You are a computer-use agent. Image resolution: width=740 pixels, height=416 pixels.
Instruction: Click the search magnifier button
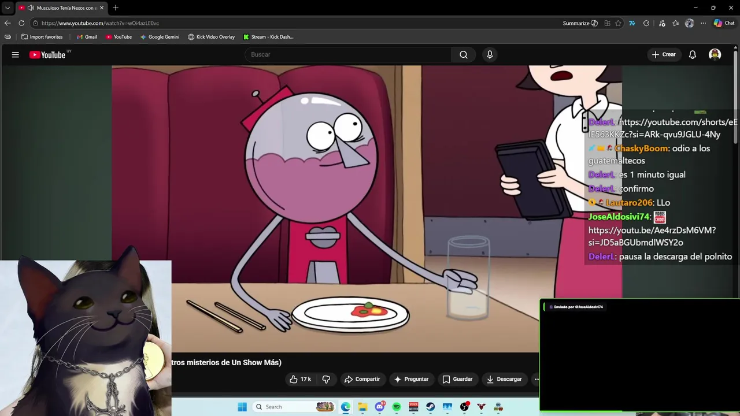[x=464, y=54]
